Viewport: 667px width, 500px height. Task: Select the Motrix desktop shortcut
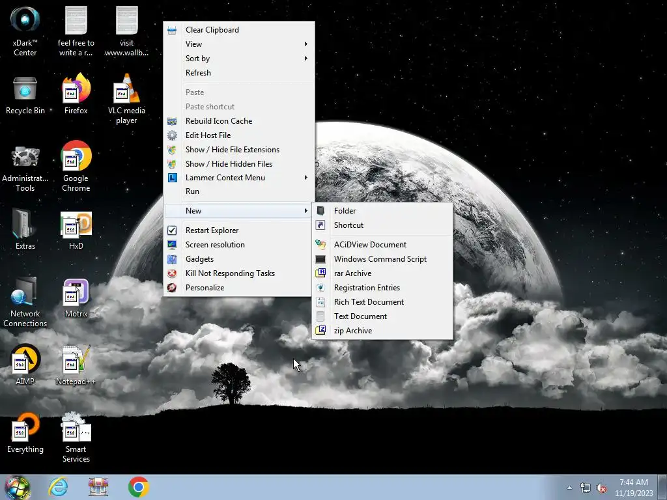(76, 298)
